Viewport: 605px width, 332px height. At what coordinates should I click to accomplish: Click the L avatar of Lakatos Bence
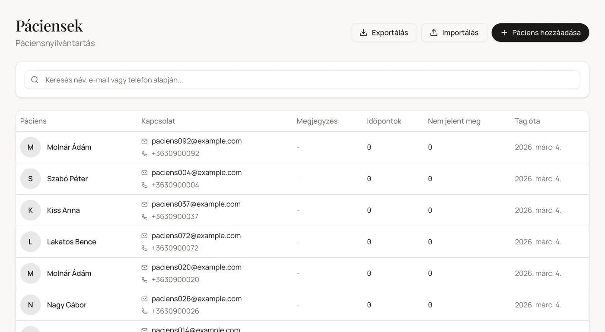tap(30, 242)
